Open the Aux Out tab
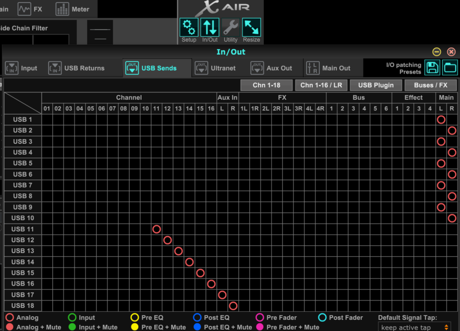The width and height of the screenshot is (460, 331). pos(272,68)
